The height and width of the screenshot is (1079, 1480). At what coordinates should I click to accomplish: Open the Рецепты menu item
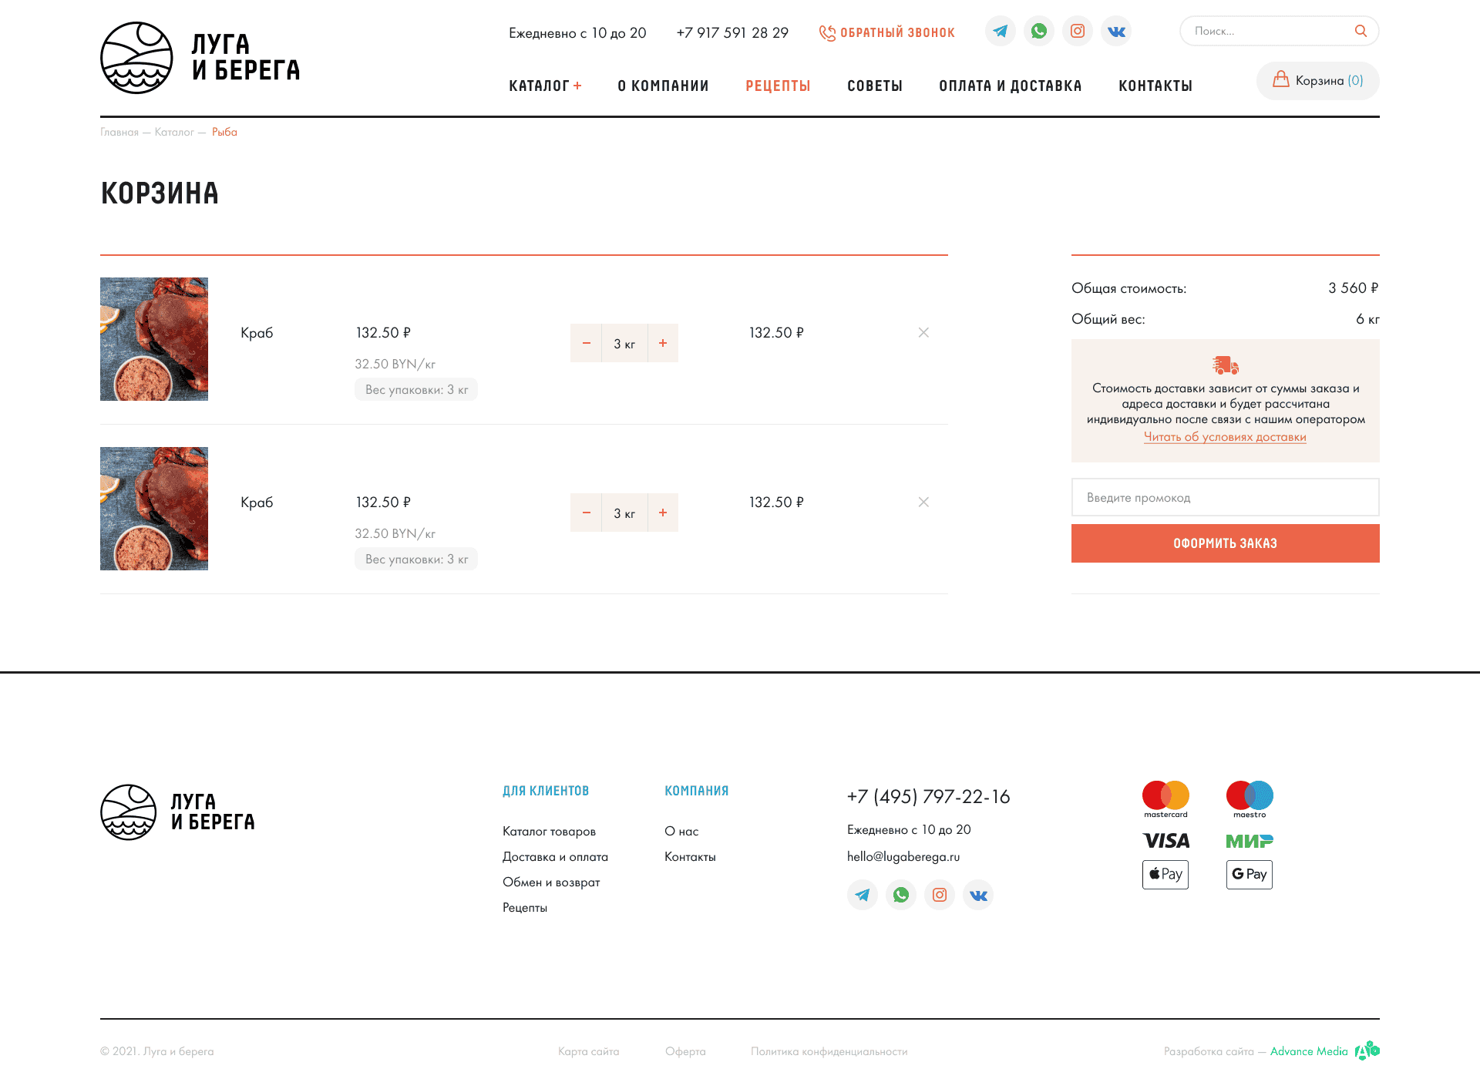778,86
